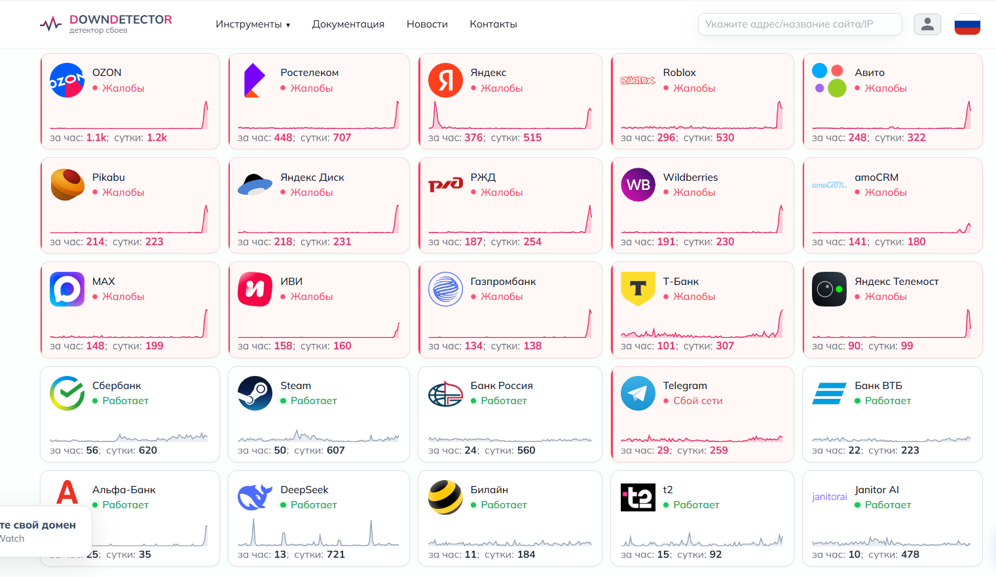Open the Wildberries WB purple icon

click(638, 185)
